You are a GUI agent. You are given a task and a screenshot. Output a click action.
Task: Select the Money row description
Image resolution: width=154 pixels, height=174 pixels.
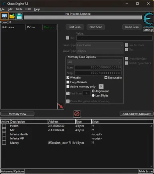14,143
